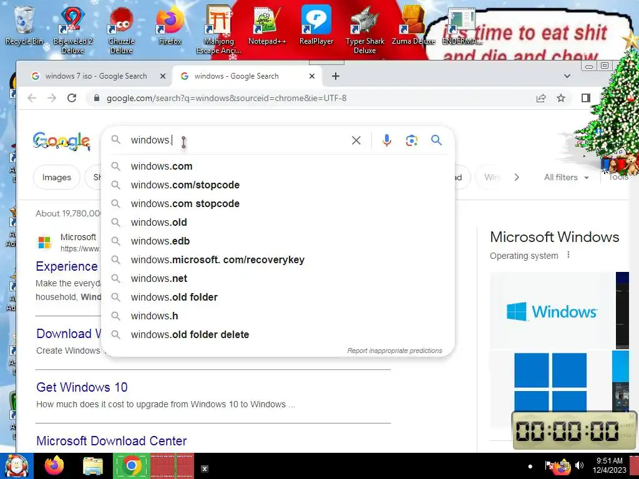Screen dimensions: 639x479
Task: Pick the windows.microsoft.com/recoverykey suggestion
Action: [278, 260]
